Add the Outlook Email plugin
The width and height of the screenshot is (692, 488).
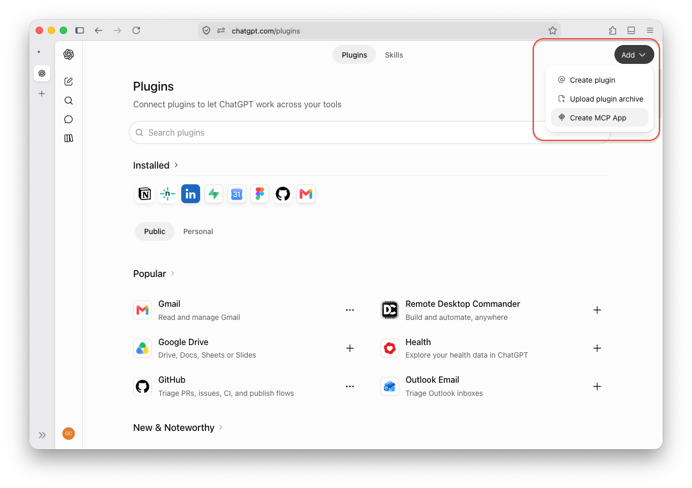pyautogui.click(x=597, y=386)
